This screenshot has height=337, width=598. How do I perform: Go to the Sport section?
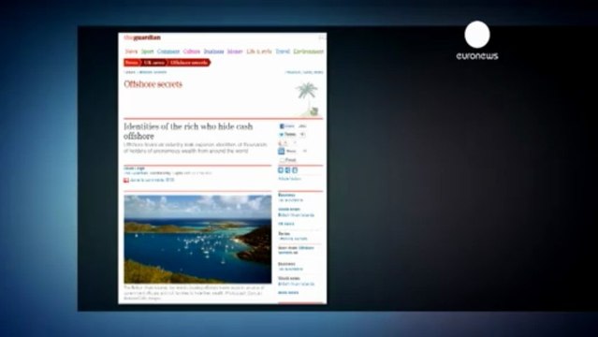click(147, 51)
